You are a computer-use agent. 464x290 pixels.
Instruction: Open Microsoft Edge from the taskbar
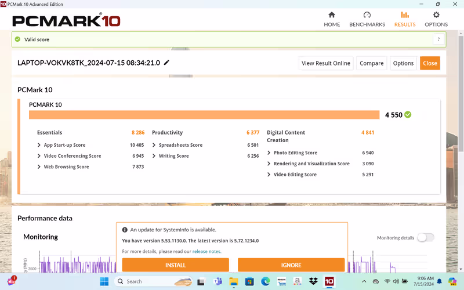265,281
